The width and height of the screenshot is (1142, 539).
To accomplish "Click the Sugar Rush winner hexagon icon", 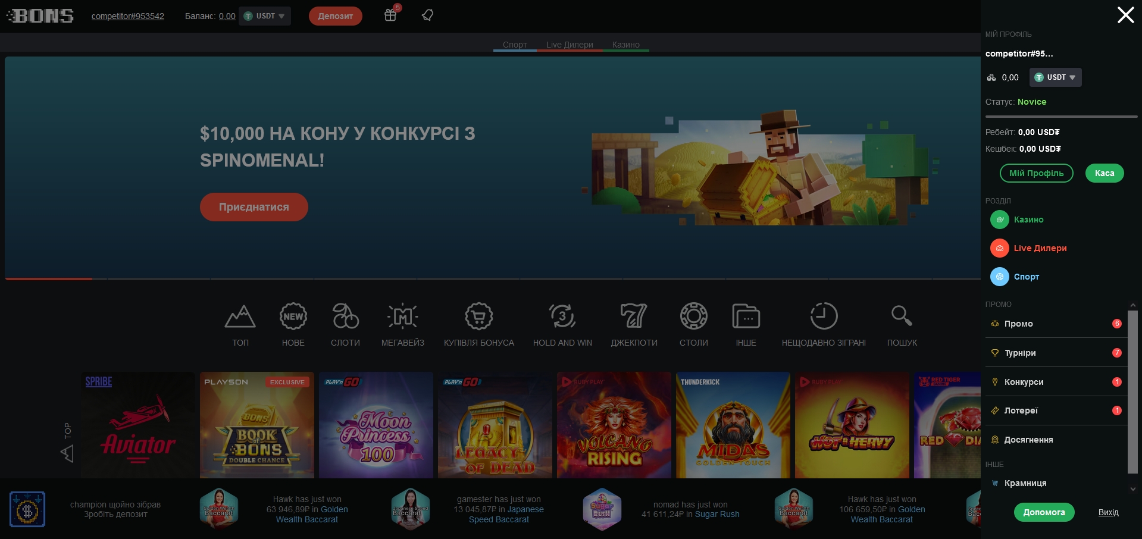I will pos(602,509).
